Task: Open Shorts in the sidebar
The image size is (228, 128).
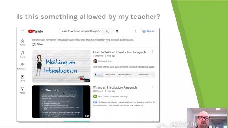Action: click(x=22, y=54)
